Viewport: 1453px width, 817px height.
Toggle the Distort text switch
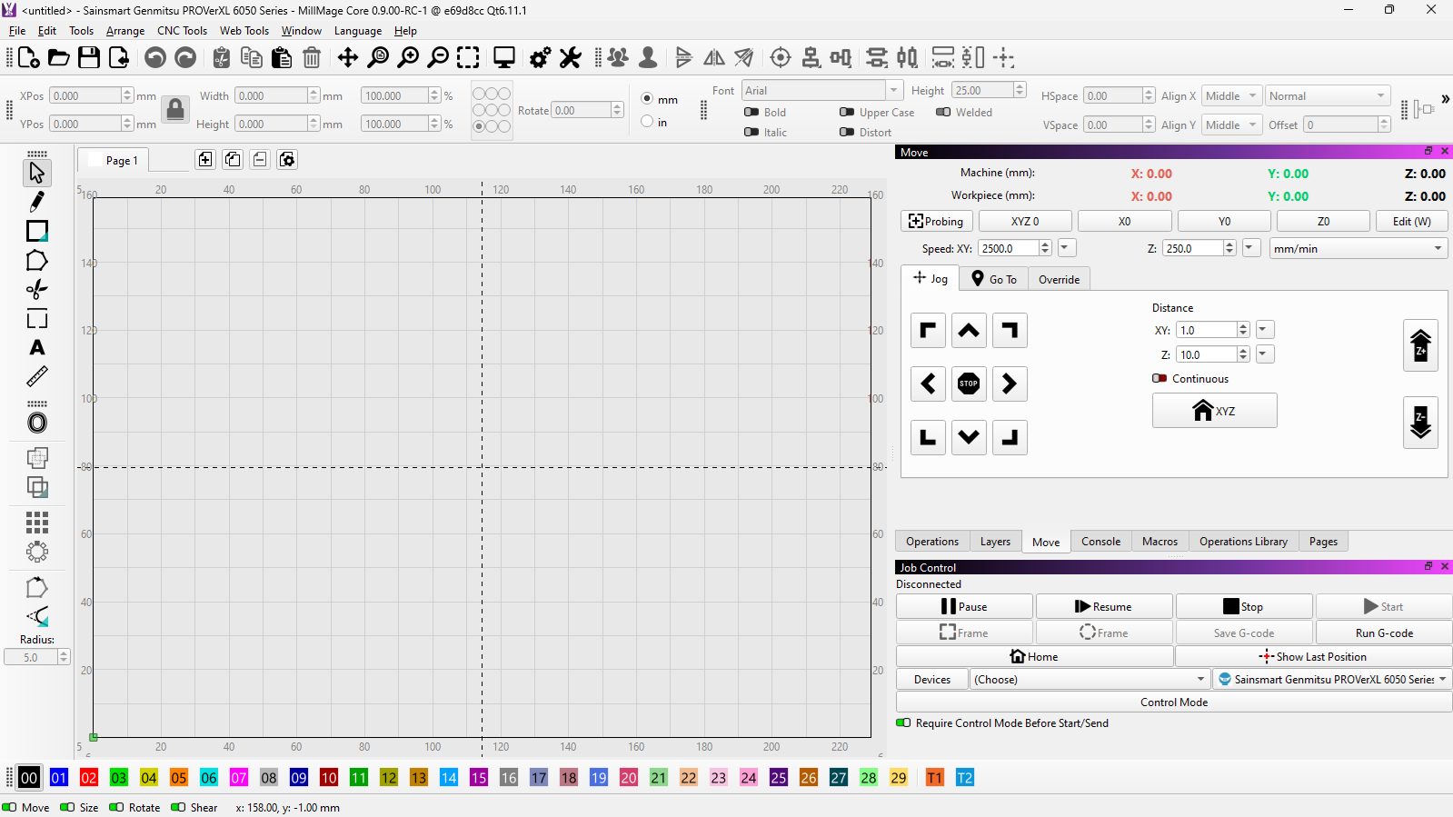click(x=847, y=132)
